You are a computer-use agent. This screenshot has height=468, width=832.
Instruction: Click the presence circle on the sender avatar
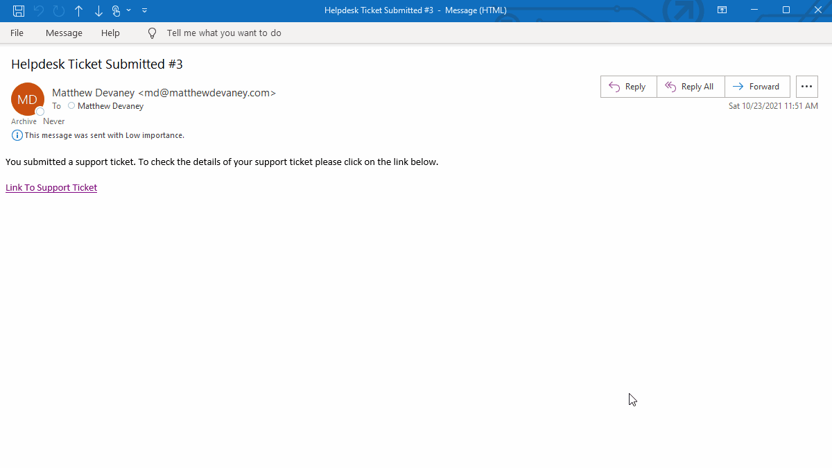40,111
